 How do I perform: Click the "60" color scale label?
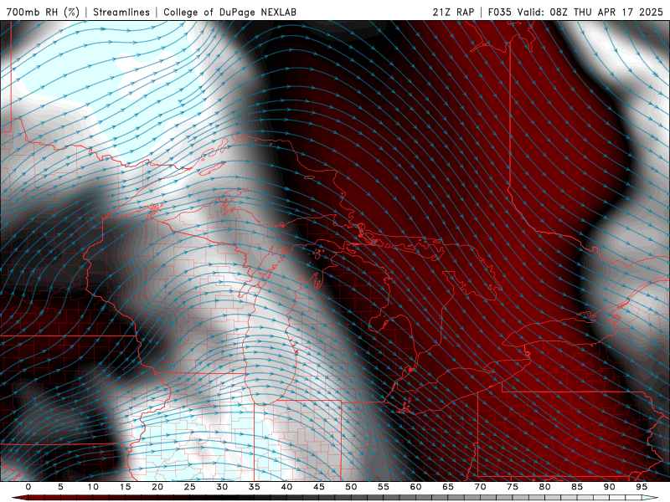(415, 487)
